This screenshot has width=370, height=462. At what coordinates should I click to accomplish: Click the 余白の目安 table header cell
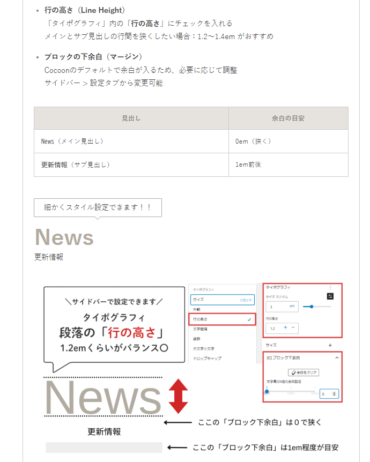point(288,118)
